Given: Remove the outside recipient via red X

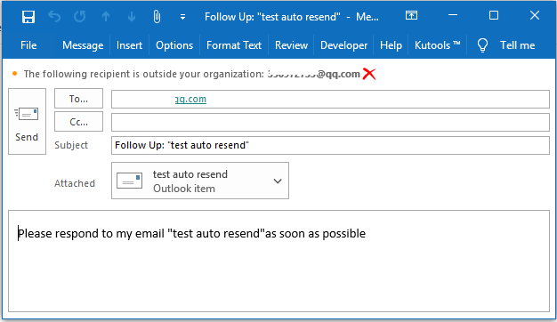Looking at the screenshot, I should pos(369,74).
